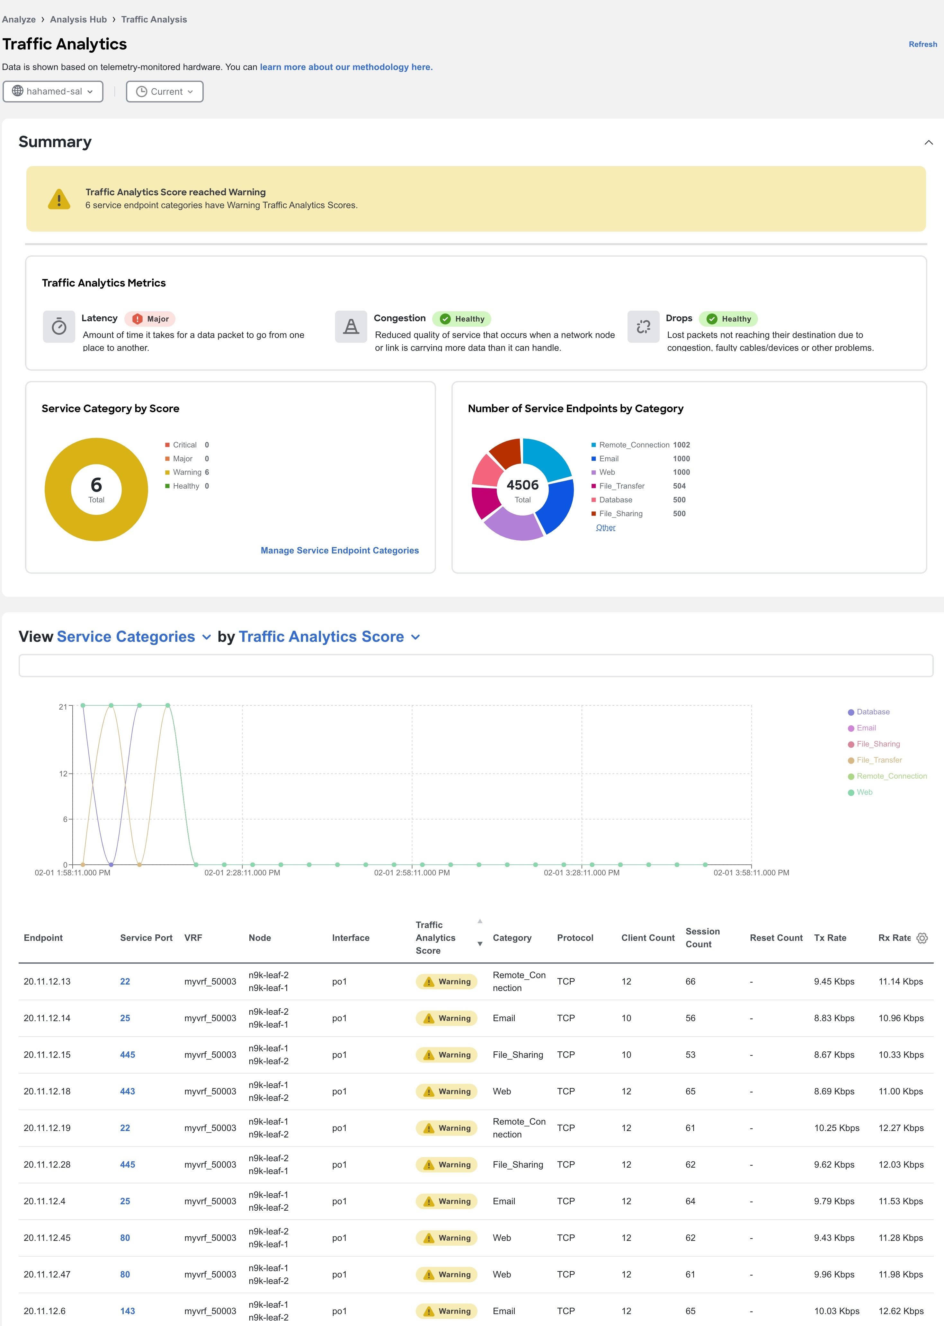Click the Healthy badge next to Drops
The image size is (944, 1326).
click(x=728, y=318)
